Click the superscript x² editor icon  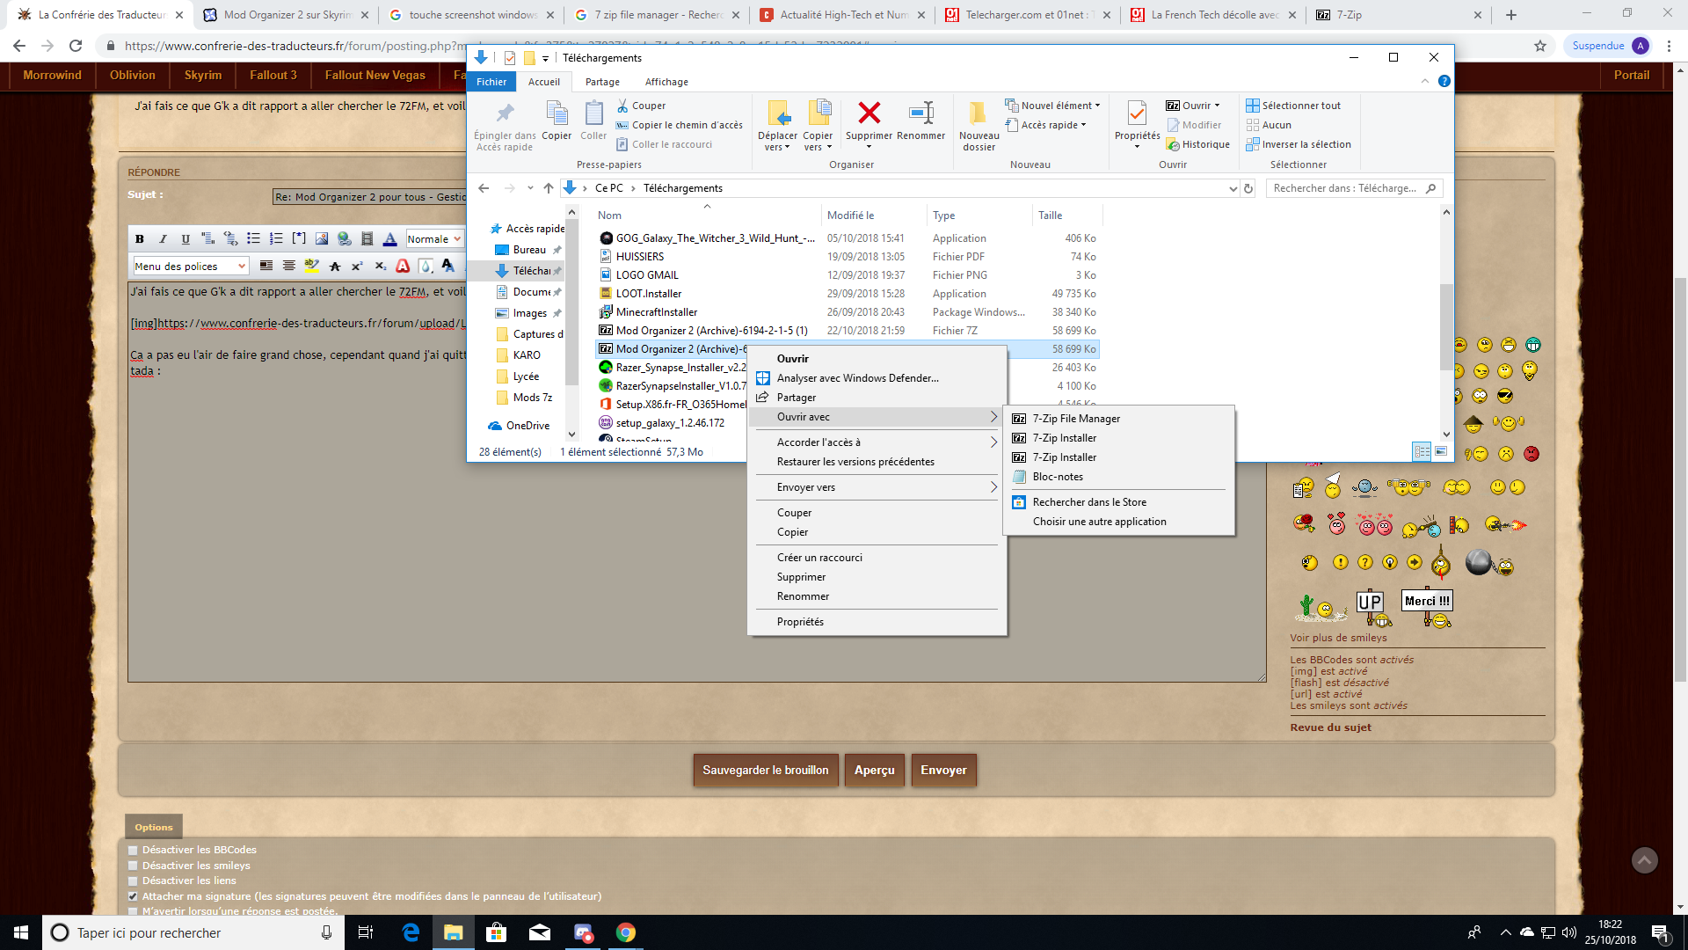357,266
